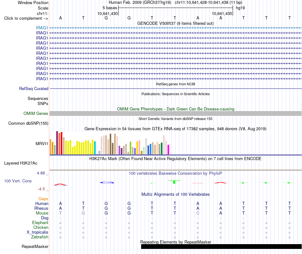Screen dimensions: 302x254
Task: Click the RepeatMasker track label
Action: (x=35, y=246)
